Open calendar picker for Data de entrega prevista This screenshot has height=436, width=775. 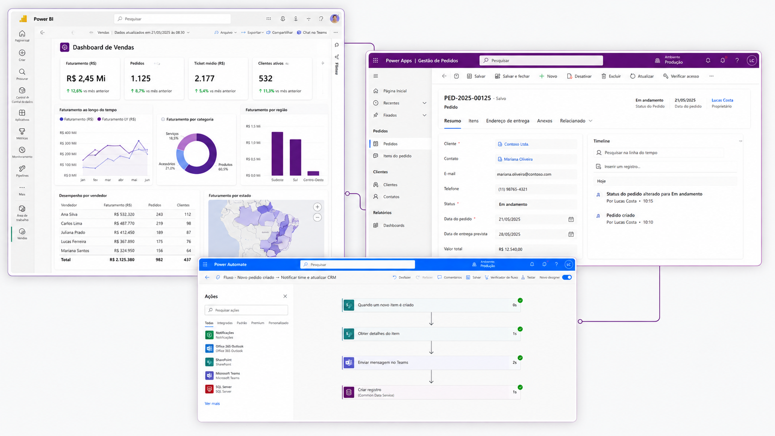(x=571, y=234)
